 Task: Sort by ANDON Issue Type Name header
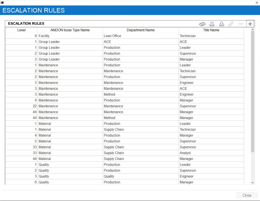pos(70,30)
